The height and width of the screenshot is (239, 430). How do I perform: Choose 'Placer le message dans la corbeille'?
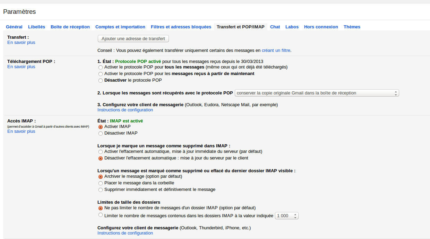coord(101,183)
